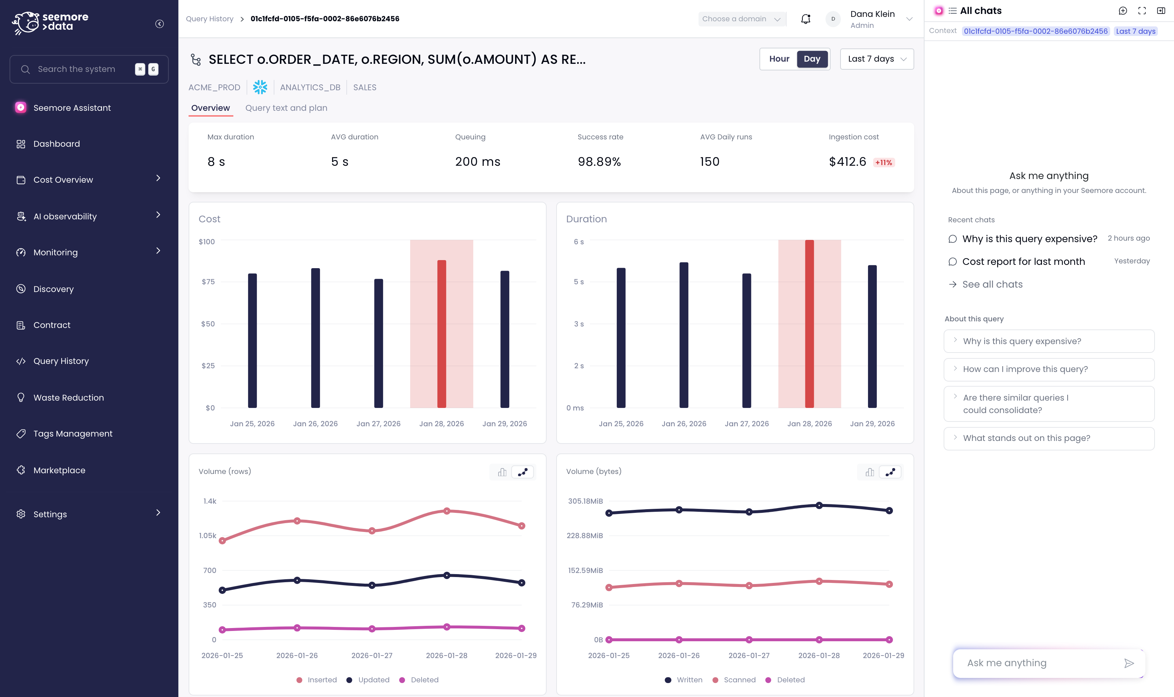Go to Query History breadcrumb
Viewport: 1174px width, 697px height.
coord(209,19)
